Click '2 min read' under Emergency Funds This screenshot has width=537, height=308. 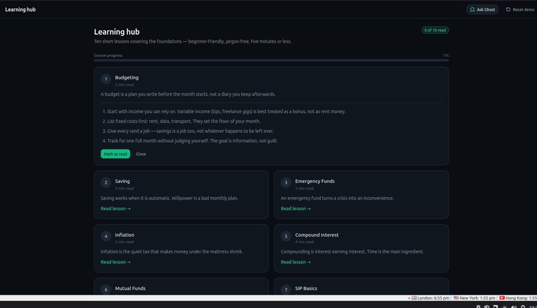pos(304,188)
